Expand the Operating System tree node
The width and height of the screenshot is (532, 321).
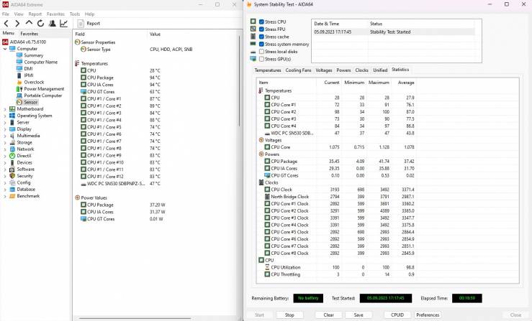click(5, 116)
